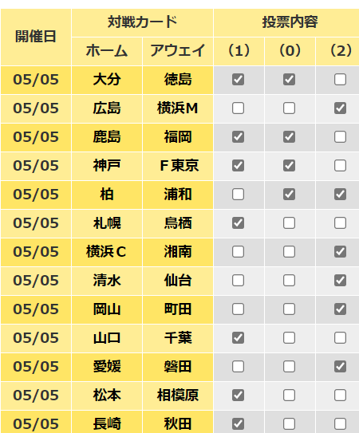Click the 開催日 column header

pos(36,37)
